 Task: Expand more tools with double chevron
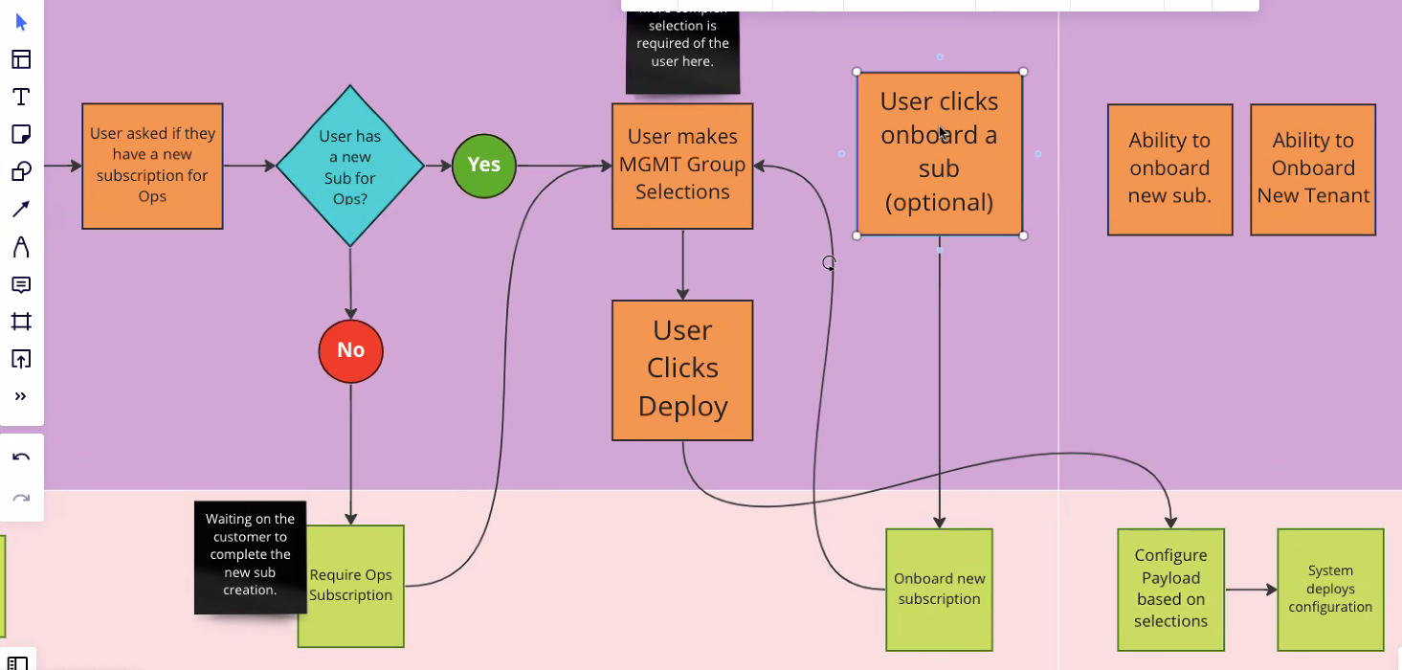[x=21, y=396]
